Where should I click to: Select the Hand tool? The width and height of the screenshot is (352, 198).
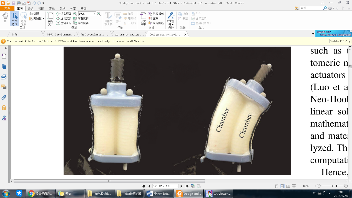point(5,17)
